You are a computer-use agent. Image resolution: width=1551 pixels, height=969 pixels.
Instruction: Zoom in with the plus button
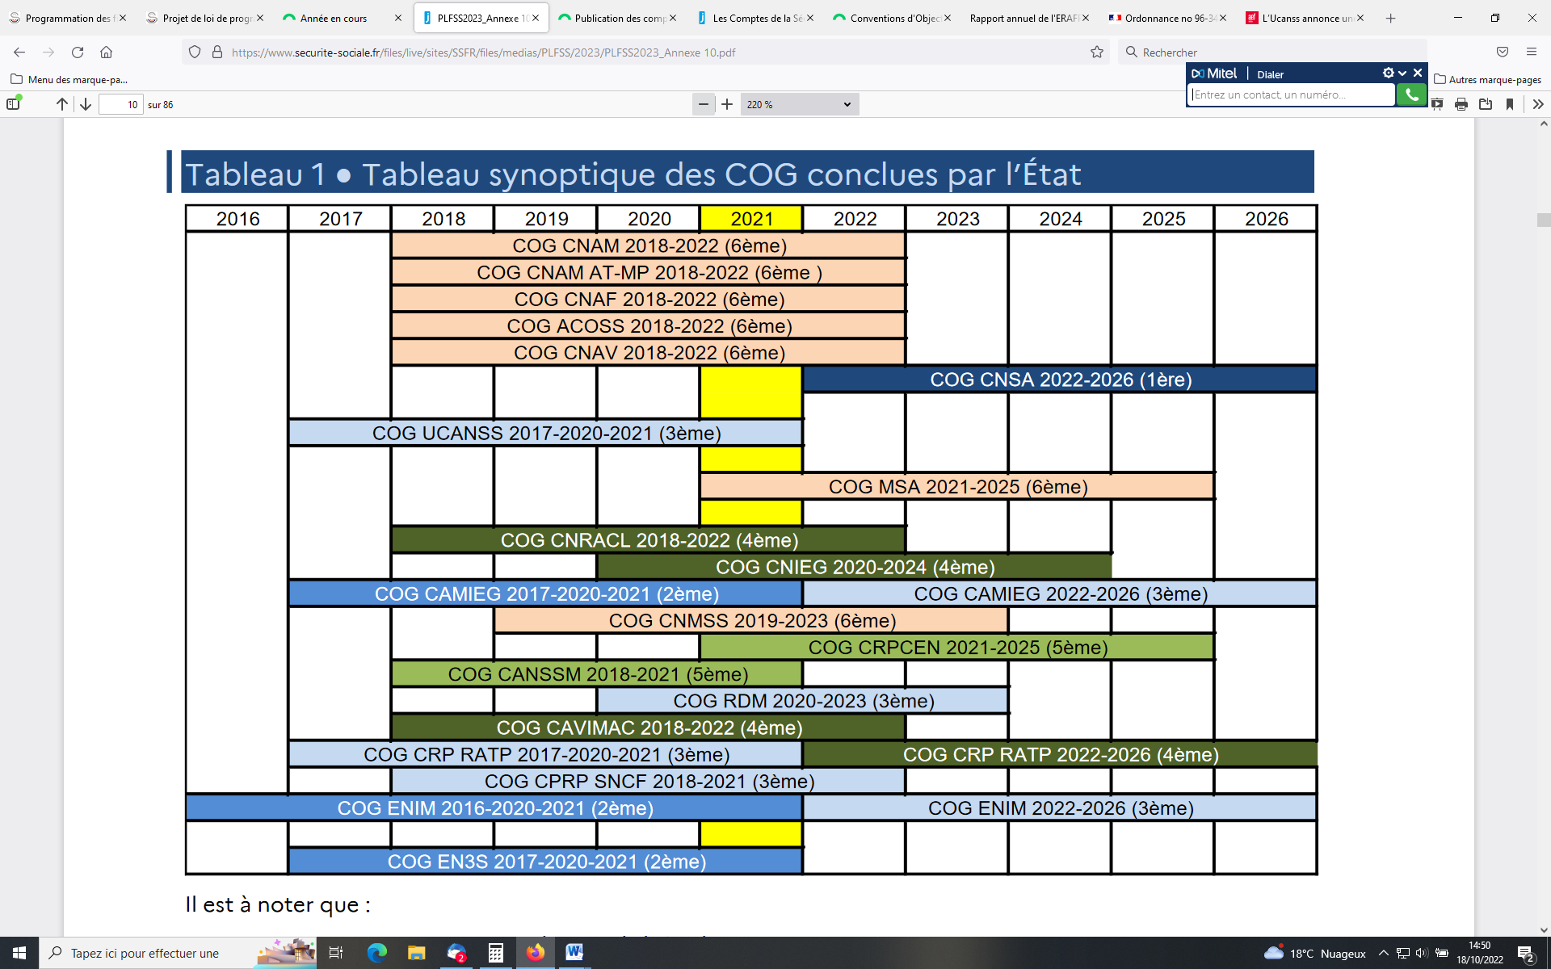pyautogui.click(x=727, y=104)
